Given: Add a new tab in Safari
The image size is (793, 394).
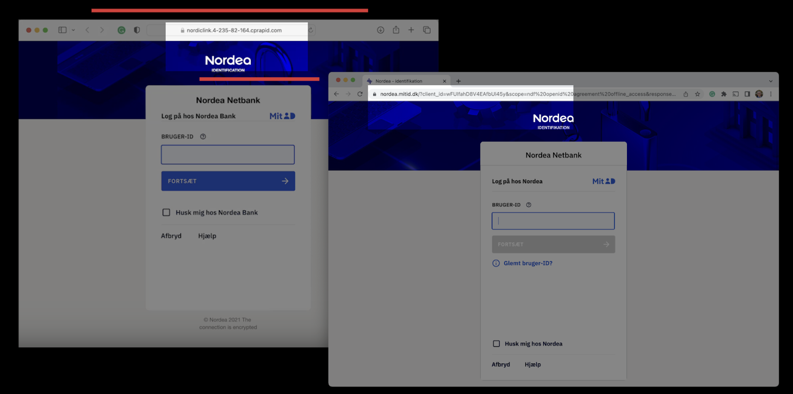Looking at the screenshot, I should tap(411, 30).
